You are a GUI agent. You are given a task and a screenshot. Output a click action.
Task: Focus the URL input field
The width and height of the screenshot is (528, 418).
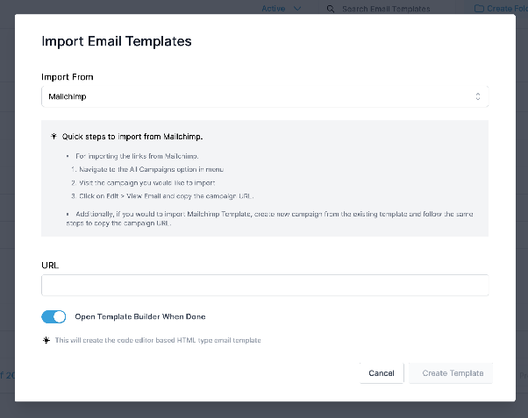click(265, 285)
